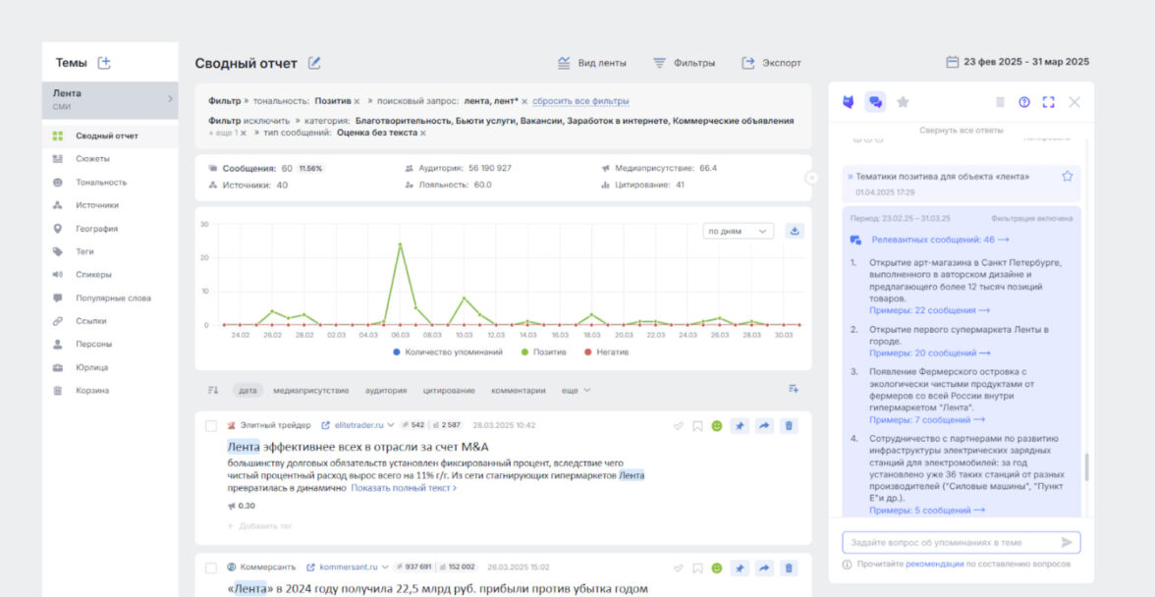Screen dimensions: 1155x597
Task: Expand the еще sorting options
Action: coord(576,390)
